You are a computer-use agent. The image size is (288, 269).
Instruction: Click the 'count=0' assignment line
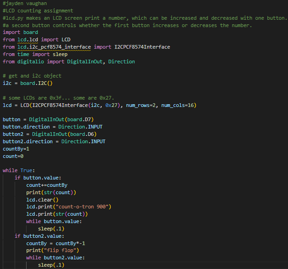click(13, 157)
